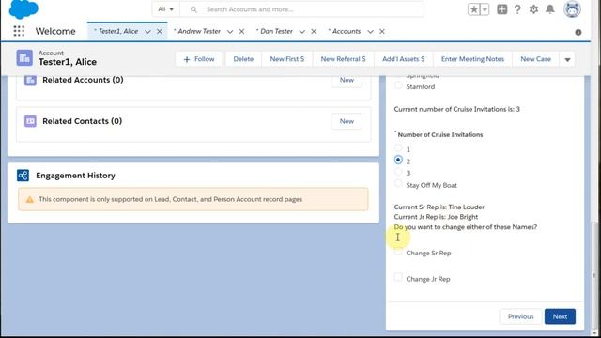Expand the Dan Tester tab chevron
The height and width of the screenshot is (338, 601).
click(302, 31)
